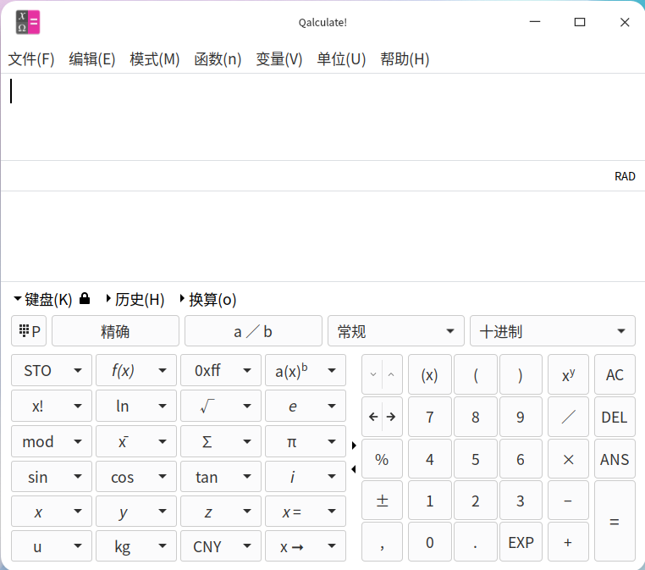Click the move cursor right arrow

tap(391, 417)
